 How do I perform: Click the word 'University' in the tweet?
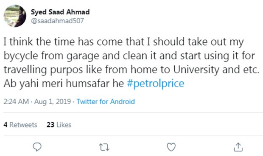196,70
